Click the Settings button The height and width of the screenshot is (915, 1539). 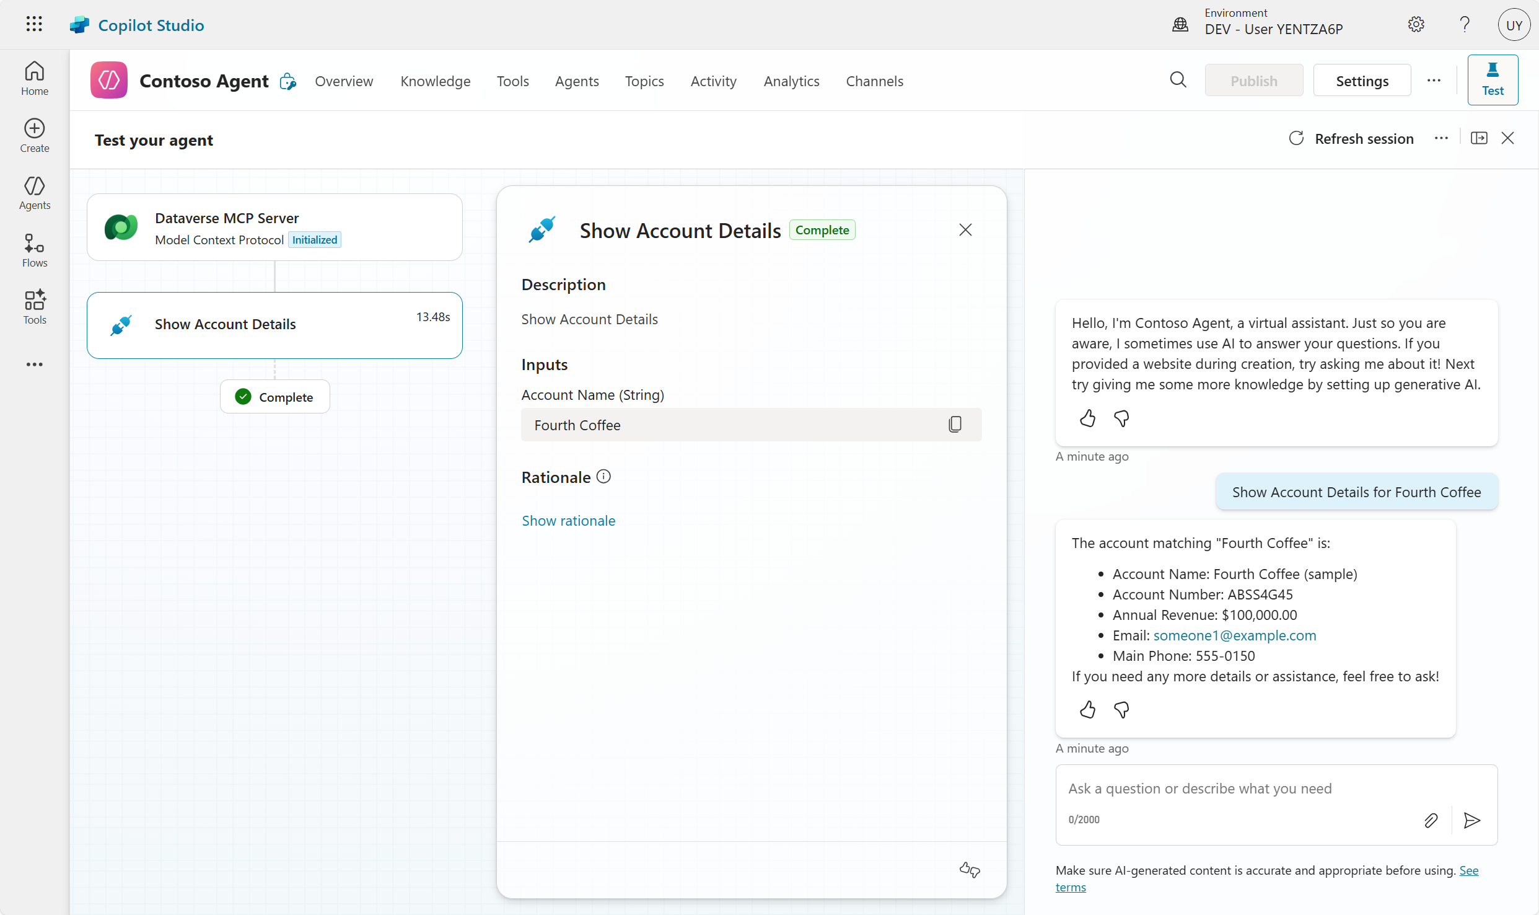1362,81
